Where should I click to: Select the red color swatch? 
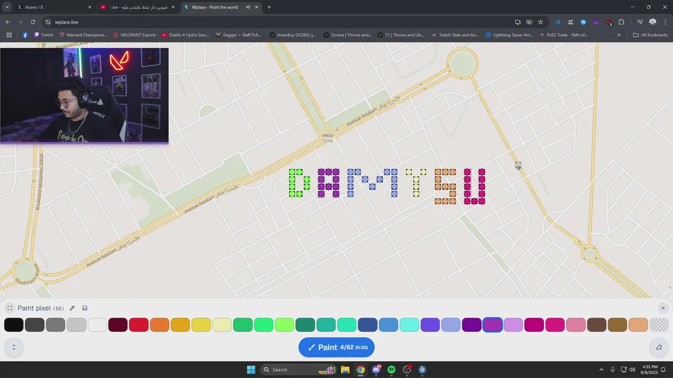[x=139, y=325]
